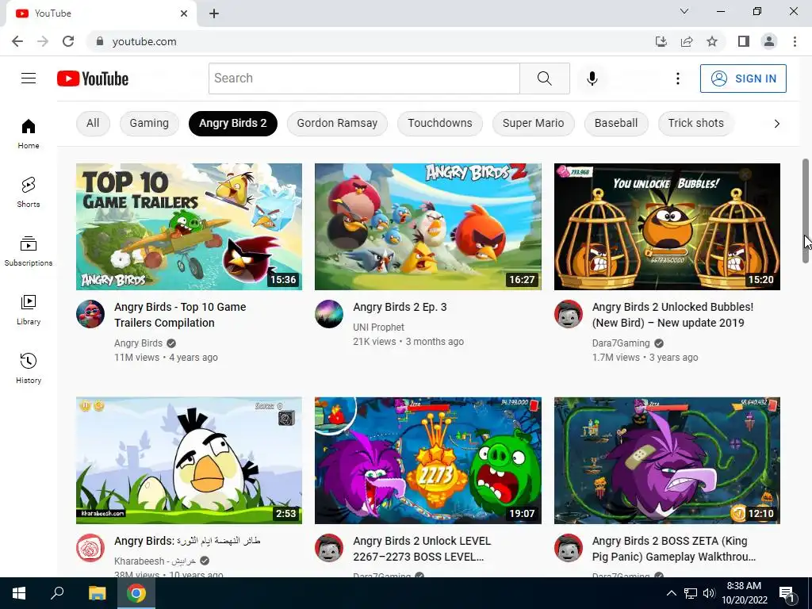Viewport: 812px width, 609px height.
Task: Open the notification center icon
Action: 787,593
